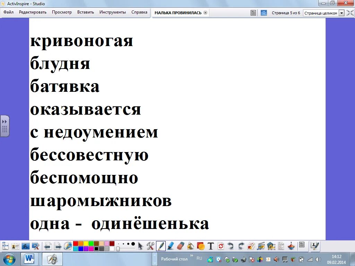Click the Switch Profile icon
Screen dimensions: 355x266
click(x=15, y=246)
